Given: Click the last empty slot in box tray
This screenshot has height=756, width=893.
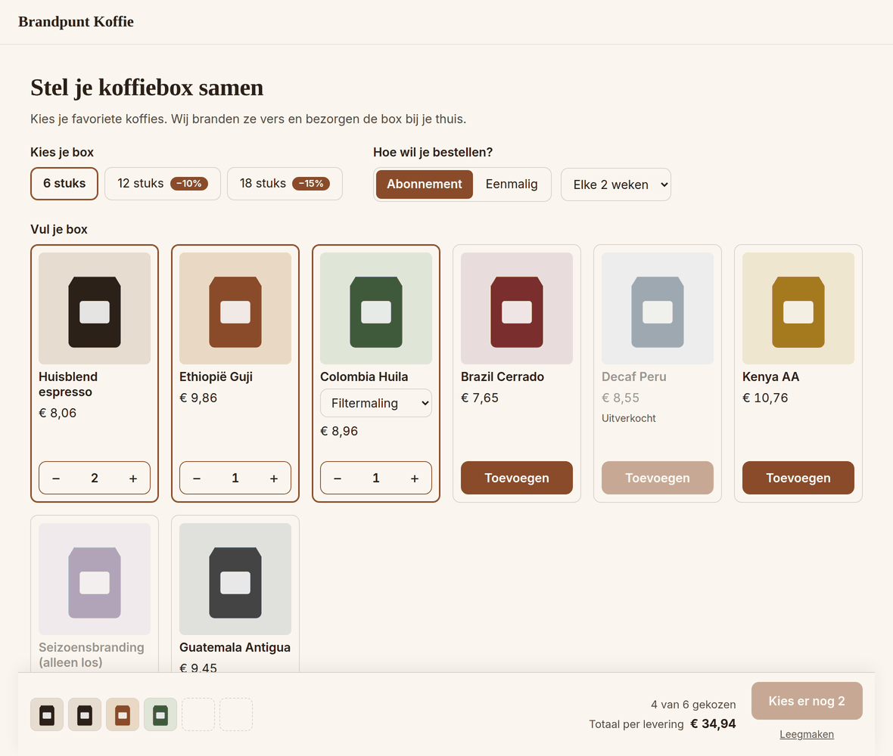Looking at the screenshot, I should tap(236, 714).
